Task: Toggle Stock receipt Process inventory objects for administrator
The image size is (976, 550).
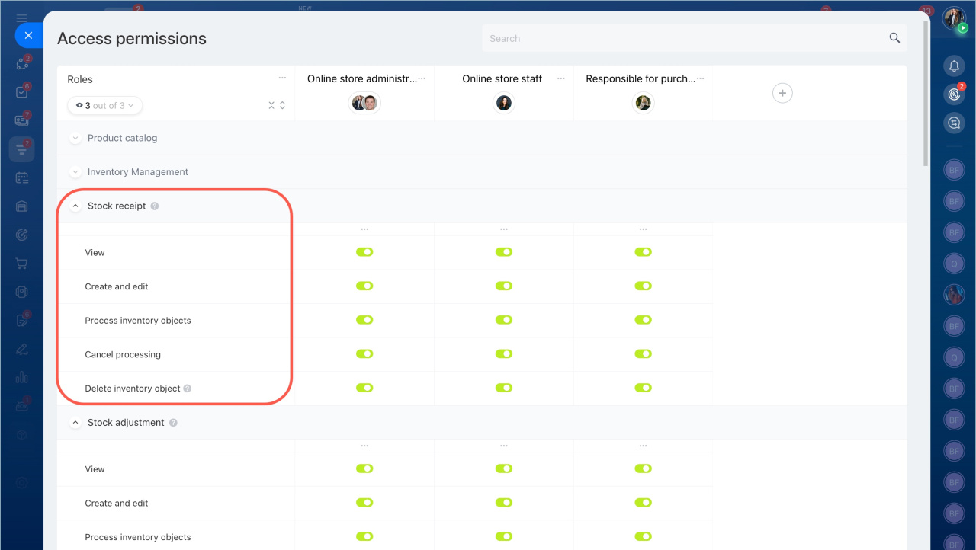Action: (364, 320)
